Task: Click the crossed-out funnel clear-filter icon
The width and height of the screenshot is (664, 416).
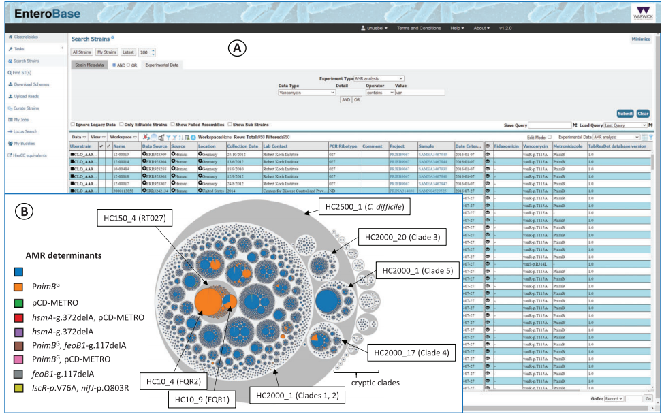Action: click(x=174, y=137)
